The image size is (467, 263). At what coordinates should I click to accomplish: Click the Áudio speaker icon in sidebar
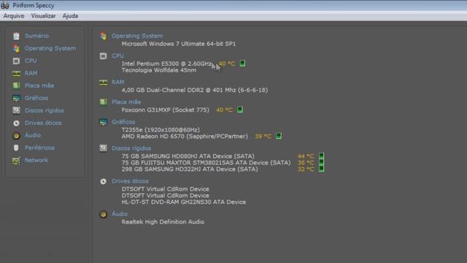pyautogui.click(x=16, y=136)
